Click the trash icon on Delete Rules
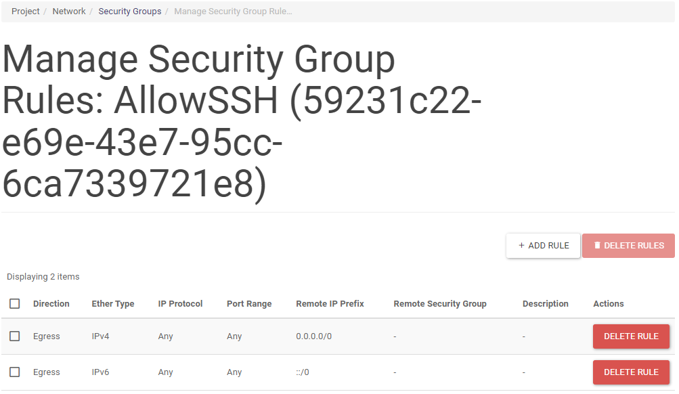 coord(597,246)
